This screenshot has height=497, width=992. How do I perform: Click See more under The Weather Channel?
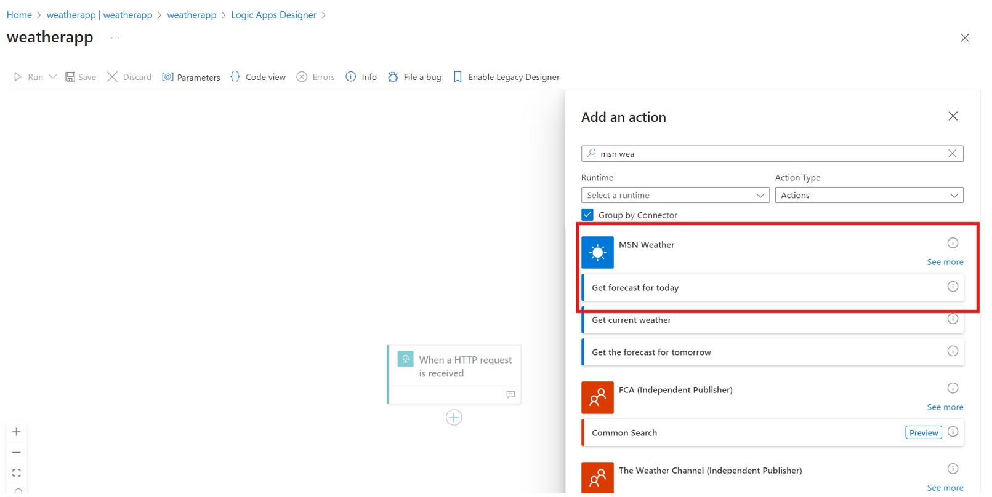[945, 488]
